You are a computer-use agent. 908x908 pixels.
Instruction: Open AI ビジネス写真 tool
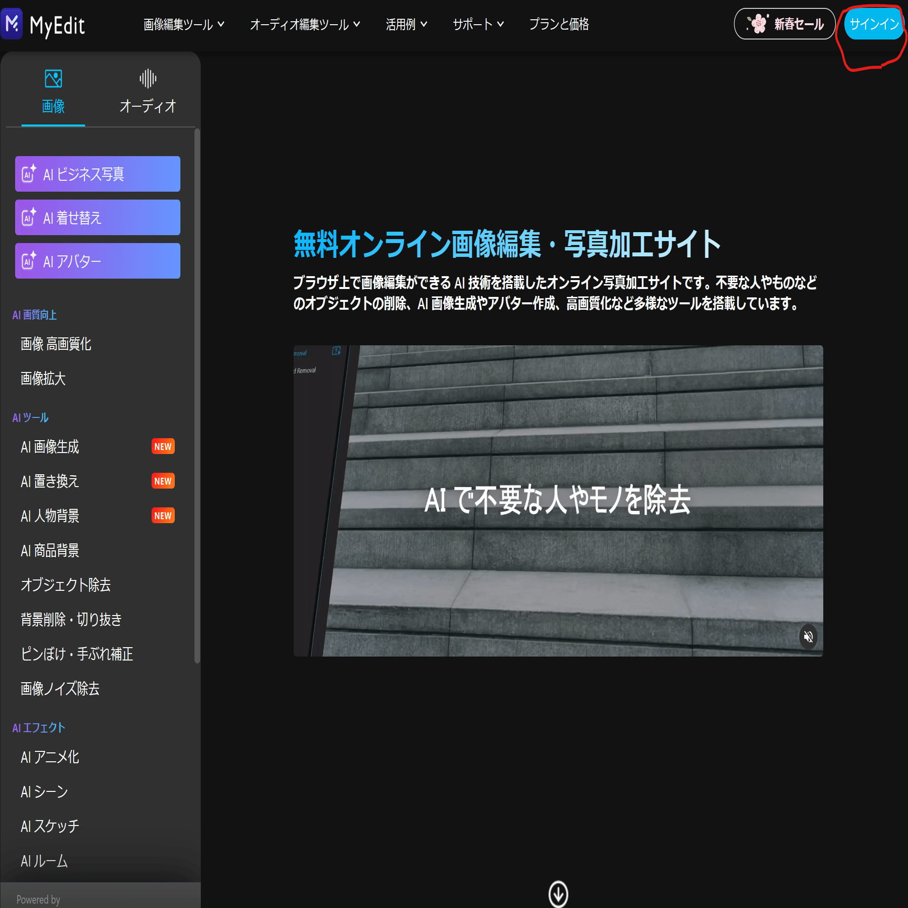(98, 174)
